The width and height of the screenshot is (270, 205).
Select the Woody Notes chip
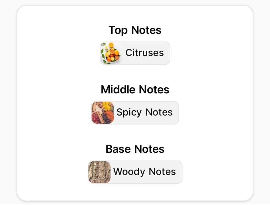click(135, 172)
